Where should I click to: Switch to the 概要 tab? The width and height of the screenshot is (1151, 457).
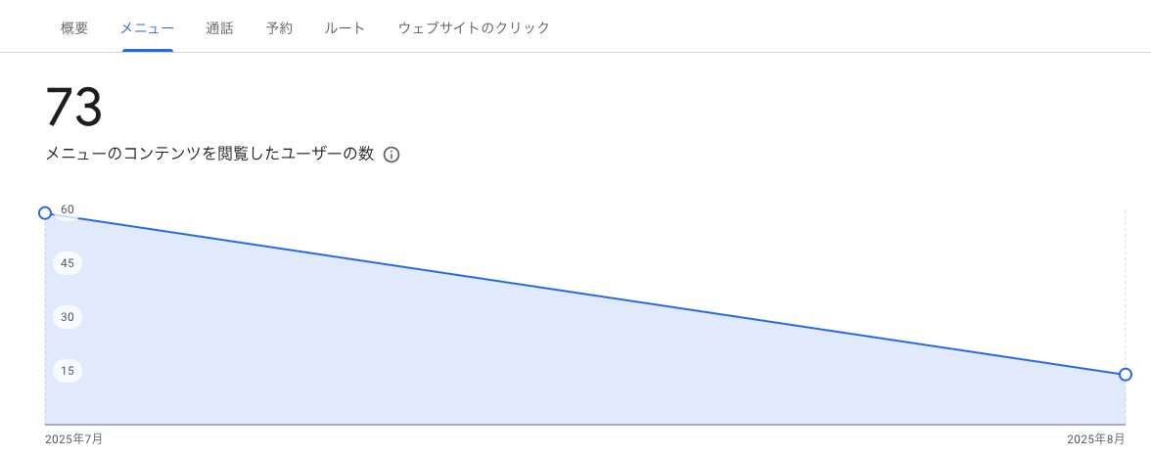pos(74,28)
